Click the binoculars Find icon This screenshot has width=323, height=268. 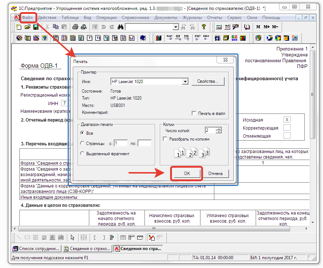coord(120,27)
